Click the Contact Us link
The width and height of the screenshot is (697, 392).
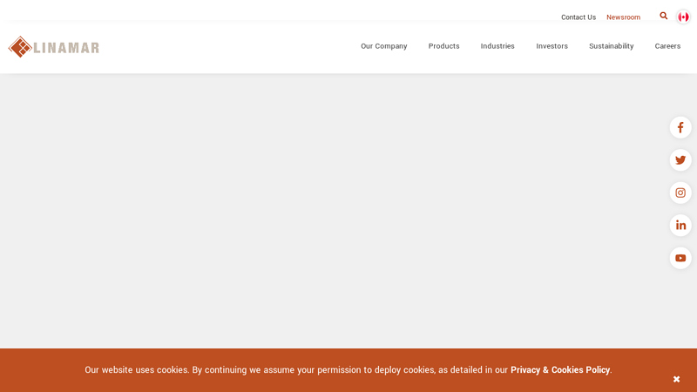point(579,17)
